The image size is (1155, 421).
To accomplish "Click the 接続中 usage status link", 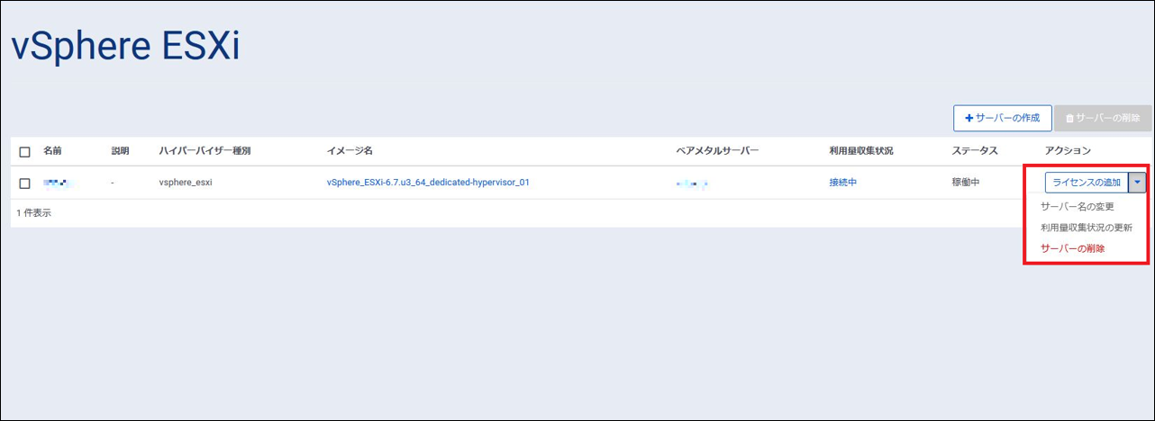I will (843, 183).
